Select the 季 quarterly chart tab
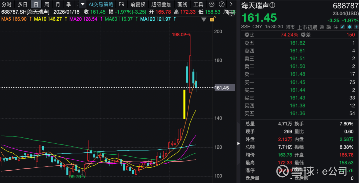This screenshot has width=359, height=183. point(69,4)
